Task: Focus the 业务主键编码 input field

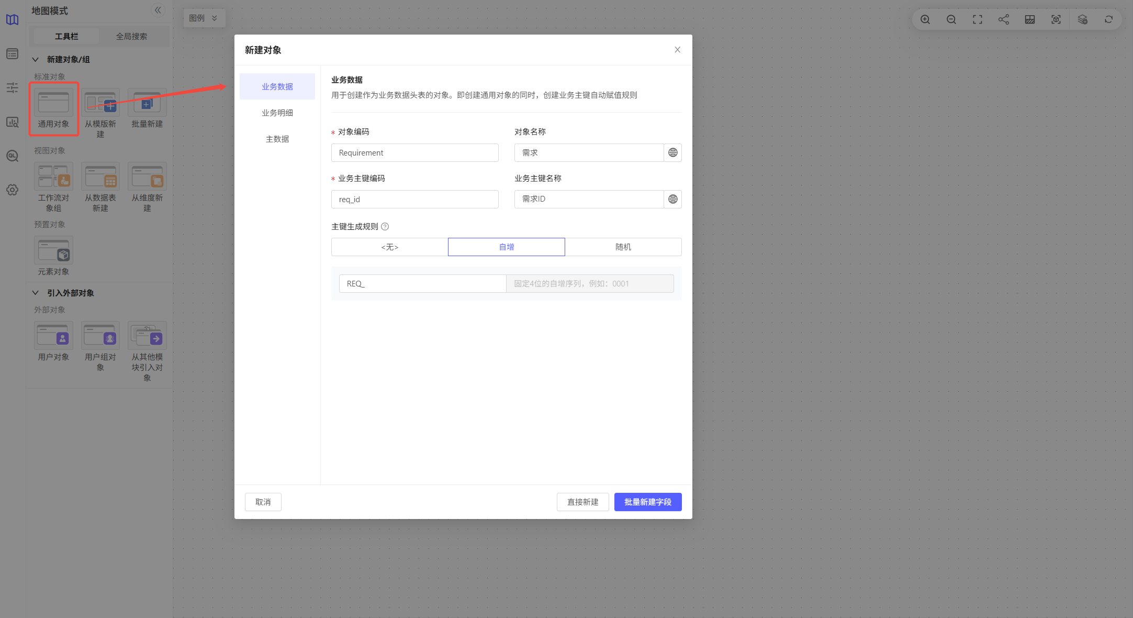Action: pyautogui.click(x=415, y=200)
